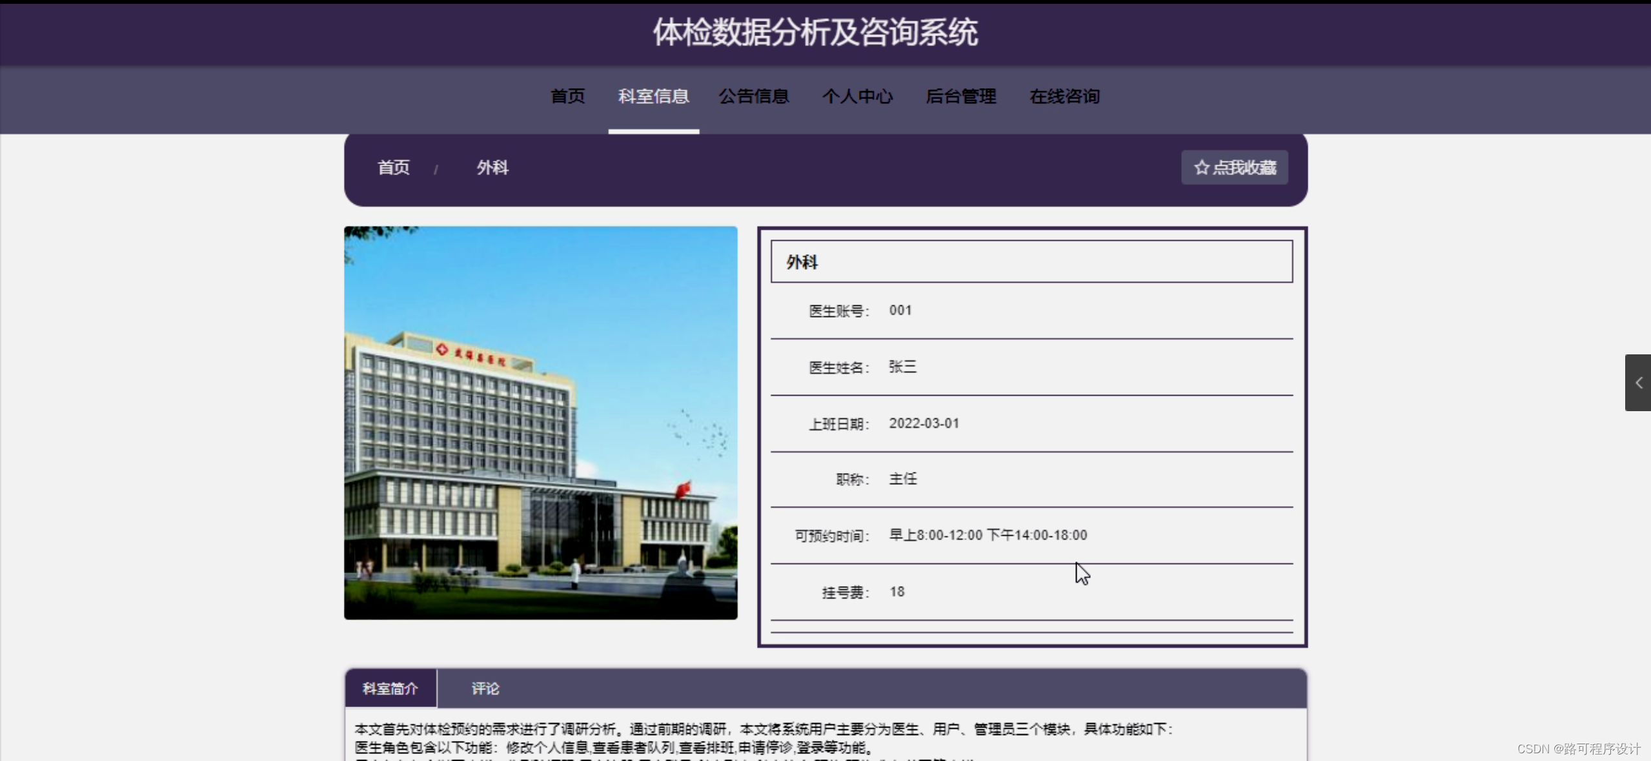This screenshot has width=1651, height=761.
Task: Click the 首页 breadcrumb link
Action: 393,168
